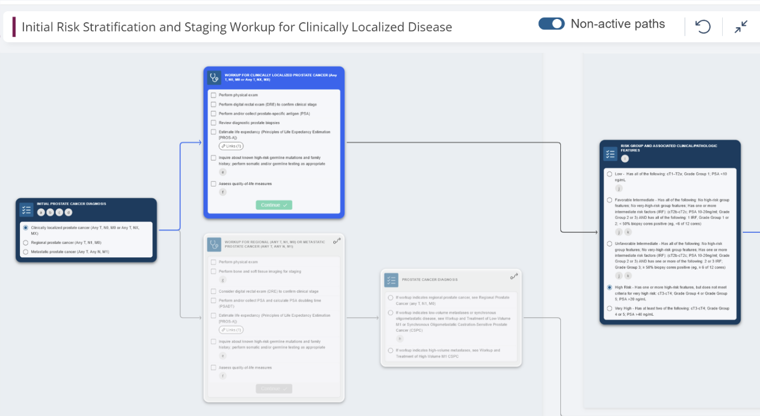760x416 pixels.
Task: Select 'Regional prostate cancer (Any T, N1, M0)' radio
Action: point(26,243)
